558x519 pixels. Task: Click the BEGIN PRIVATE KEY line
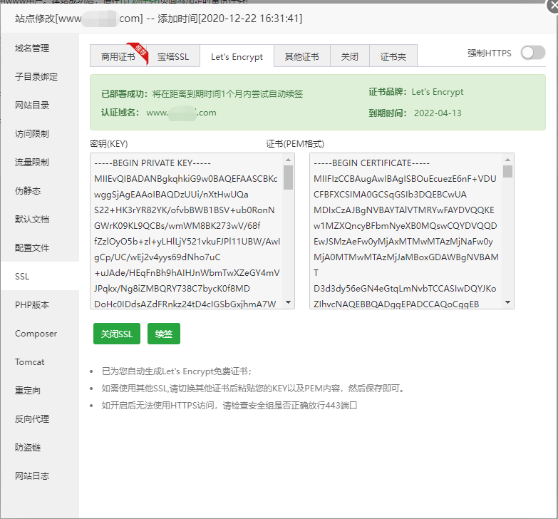tap(153, 163)
